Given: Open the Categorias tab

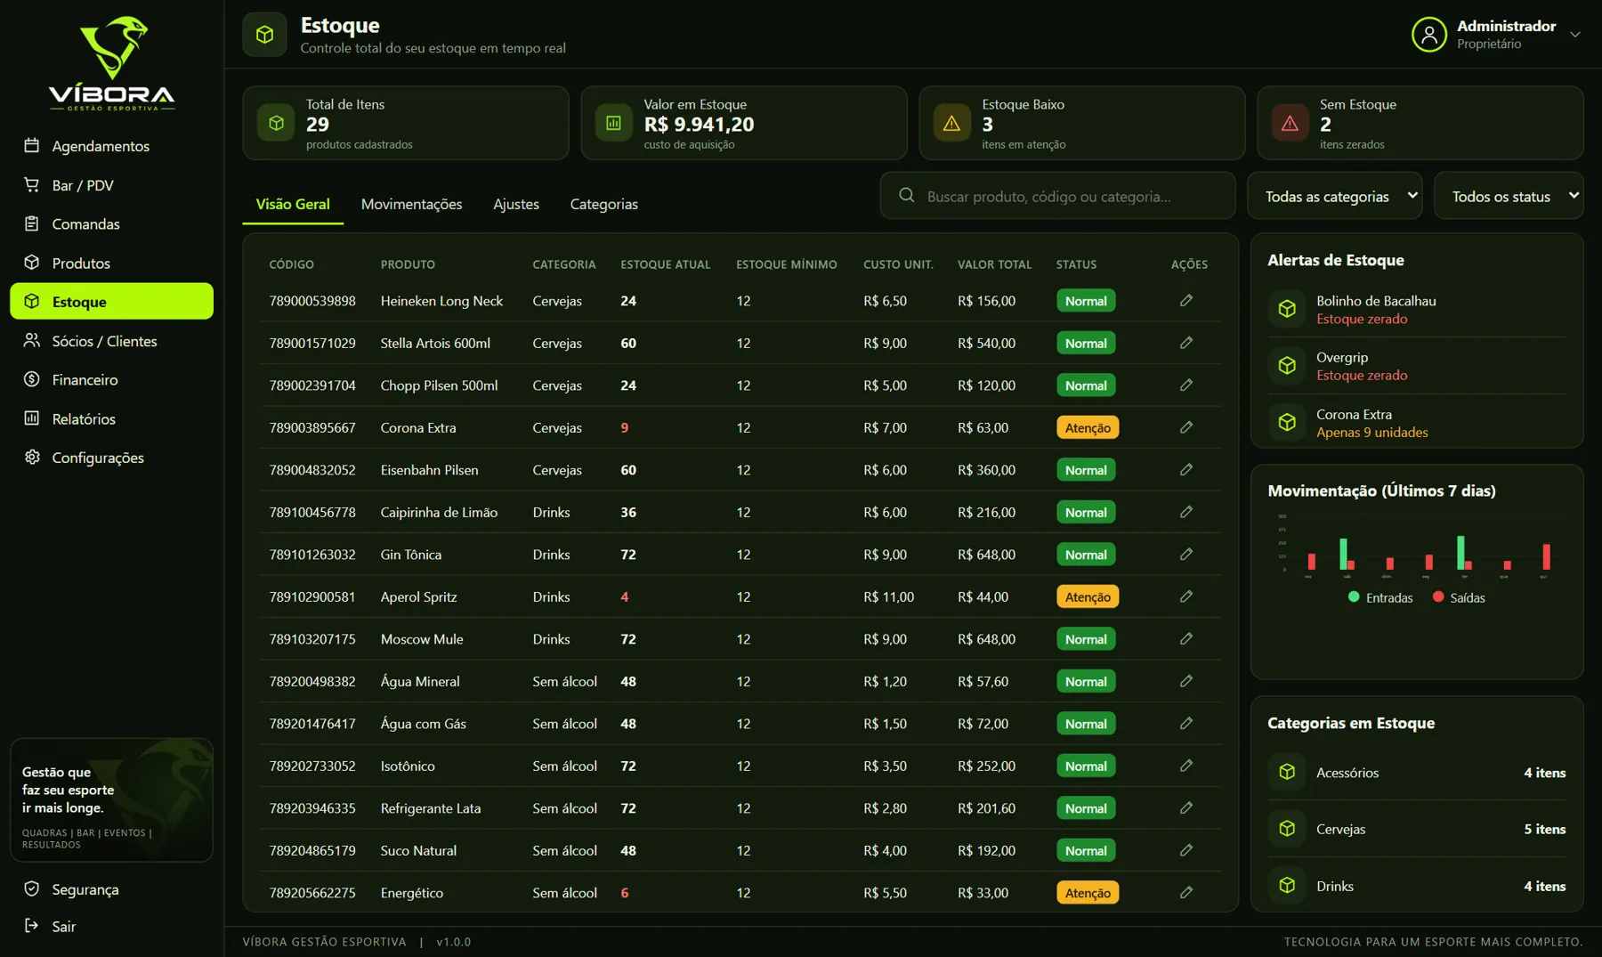Looking at the screenshot, I should [603, 204].
